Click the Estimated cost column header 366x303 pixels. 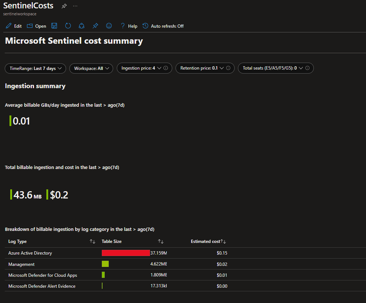205,241
